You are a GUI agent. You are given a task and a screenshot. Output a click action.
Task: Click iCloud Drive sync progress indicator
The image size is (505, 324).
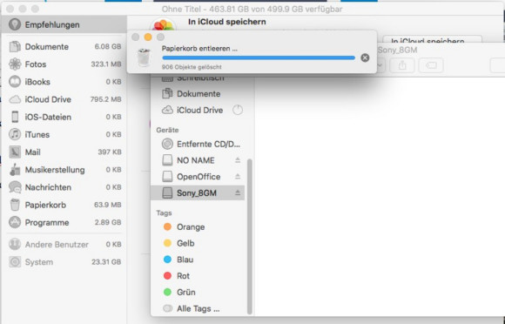(x=238, y=110)
